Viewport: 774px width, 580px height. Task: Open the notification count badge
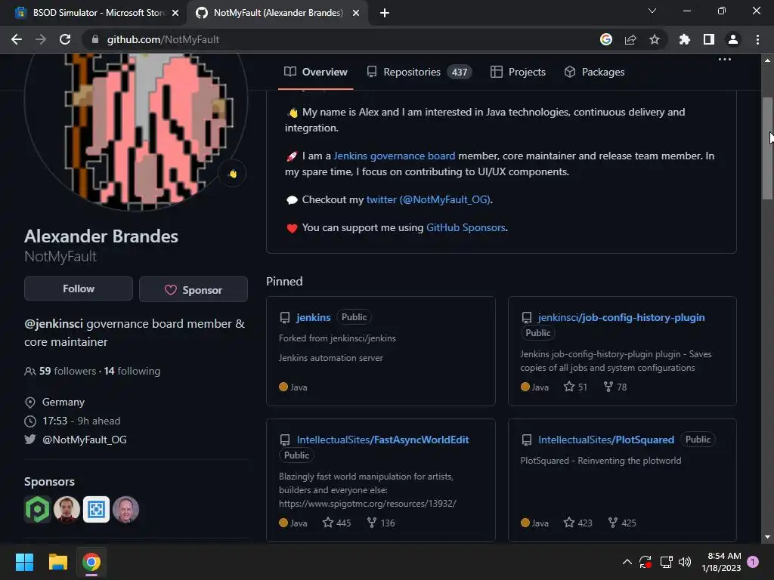coord(753,562)
